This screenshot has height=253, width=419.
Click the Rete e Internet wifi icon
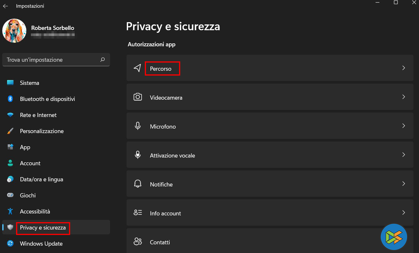[10, 115]
